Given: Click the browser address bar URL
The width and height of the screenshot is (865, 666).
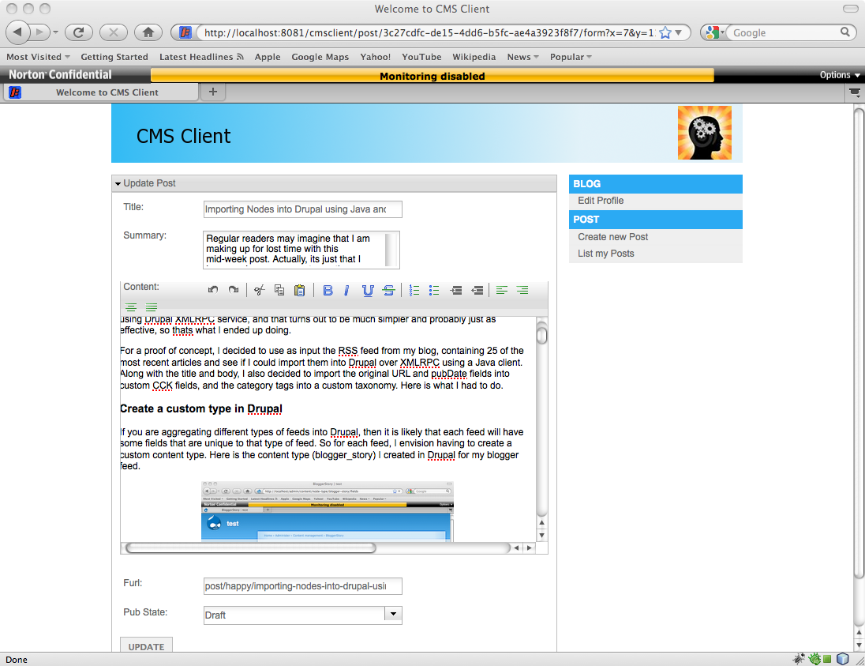Looking at the screenshot, I should 429,32.
